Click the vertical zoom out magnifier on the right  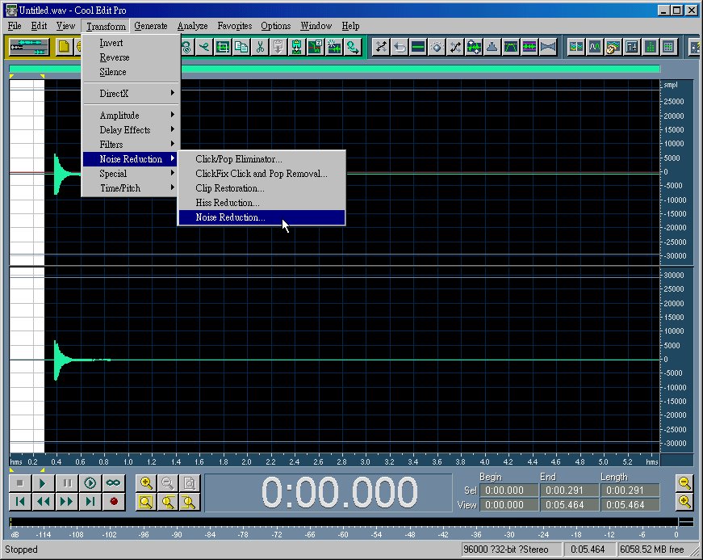coord(684,482)
